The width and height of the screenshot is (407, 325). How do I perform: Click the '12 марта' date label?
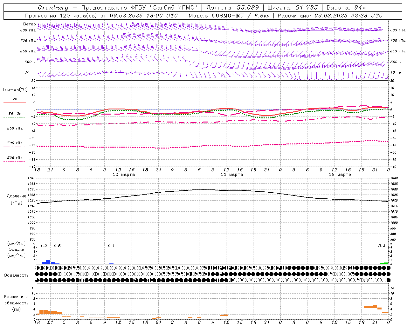coord(340,175)
